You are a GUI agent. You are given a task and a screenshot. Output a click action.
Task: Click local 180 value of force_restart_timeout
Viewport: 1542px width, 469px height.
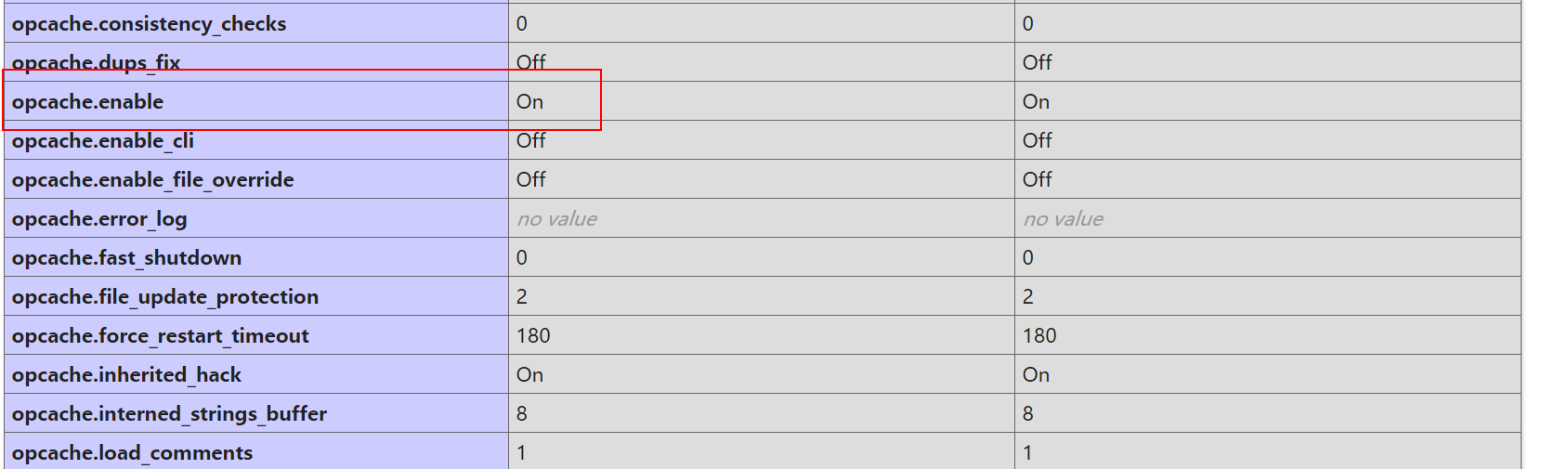click(533, 336)
